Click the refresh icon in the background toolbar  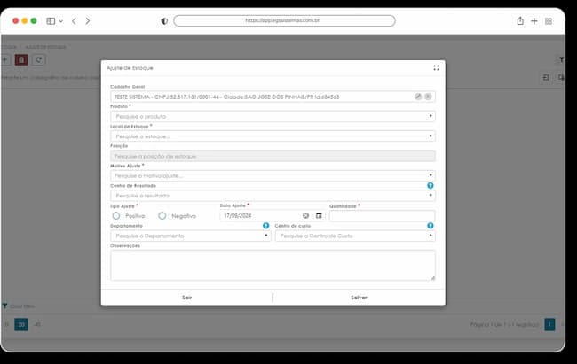pos(39,59)
